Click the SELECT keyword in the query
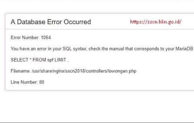The width and height of the screenshot is (194, 123). (x=20, y=60)
